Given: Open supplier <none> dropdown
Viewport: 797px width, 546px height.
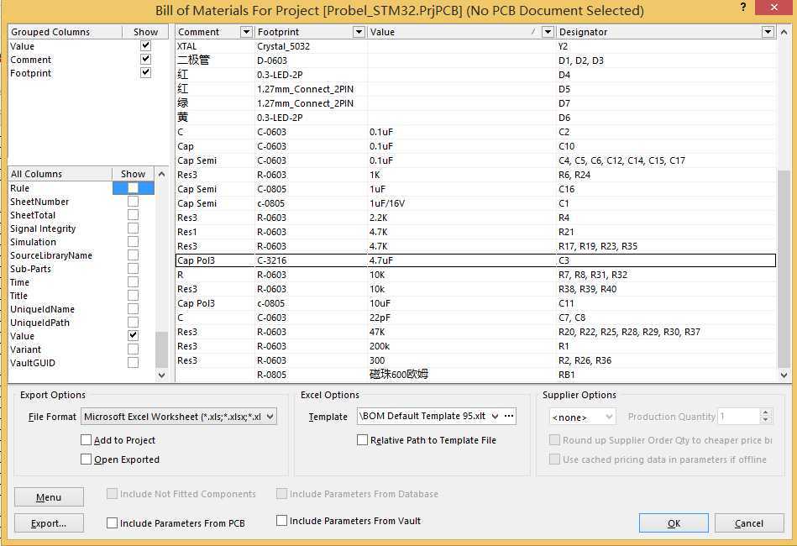Looking at the screenshot, I should pos(582,417).
